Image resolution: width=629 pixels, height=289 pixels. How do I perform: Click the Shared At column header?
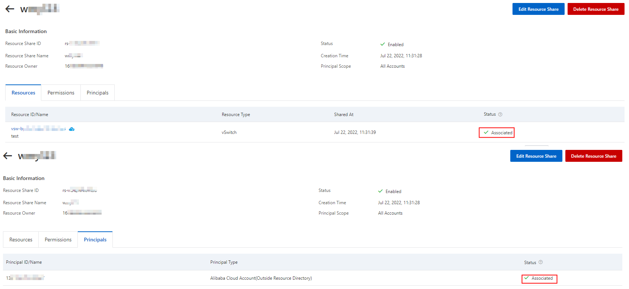coord(344,115)
